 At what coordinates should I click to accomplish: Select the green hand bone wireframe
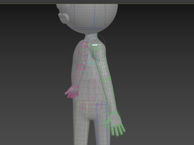114,124
